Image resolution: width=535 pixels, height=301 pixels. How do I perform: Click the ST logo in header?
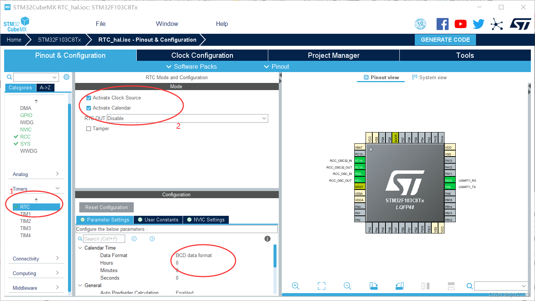click(520, 24)
